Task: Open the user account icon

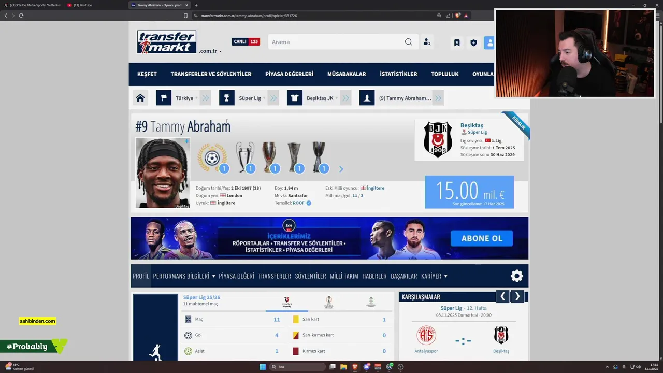Action: (x=489, y=42)
